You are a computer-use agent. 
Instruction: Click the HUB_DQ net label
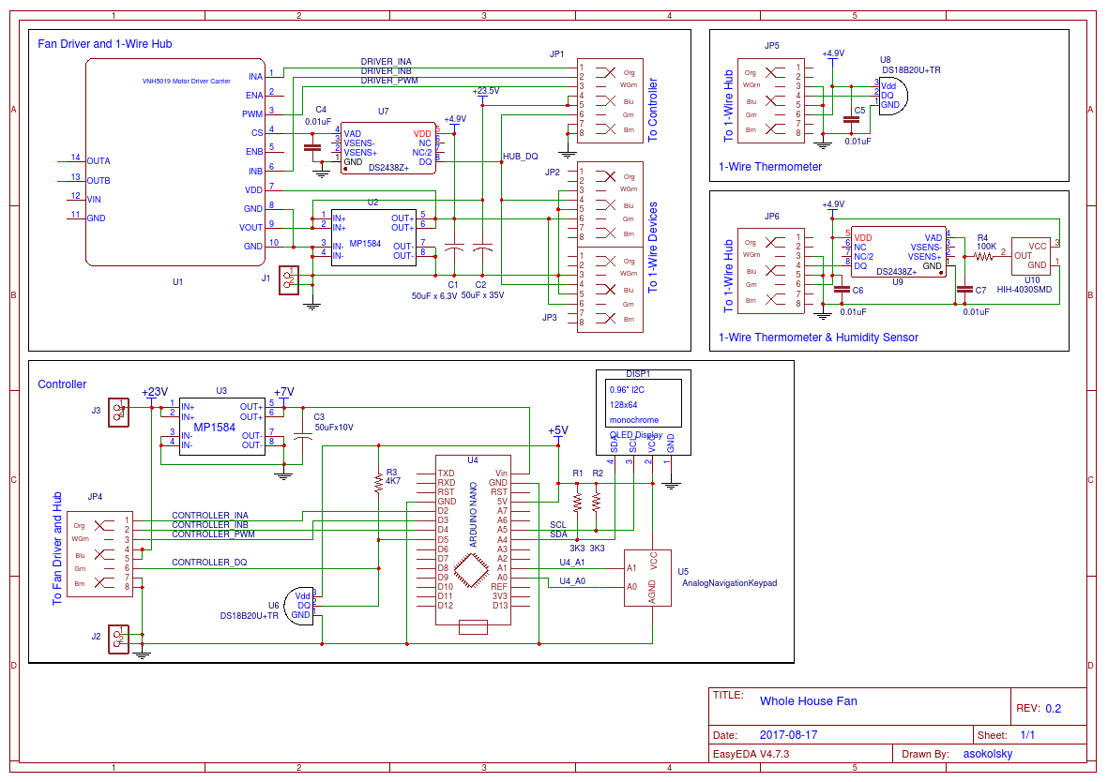520,156
